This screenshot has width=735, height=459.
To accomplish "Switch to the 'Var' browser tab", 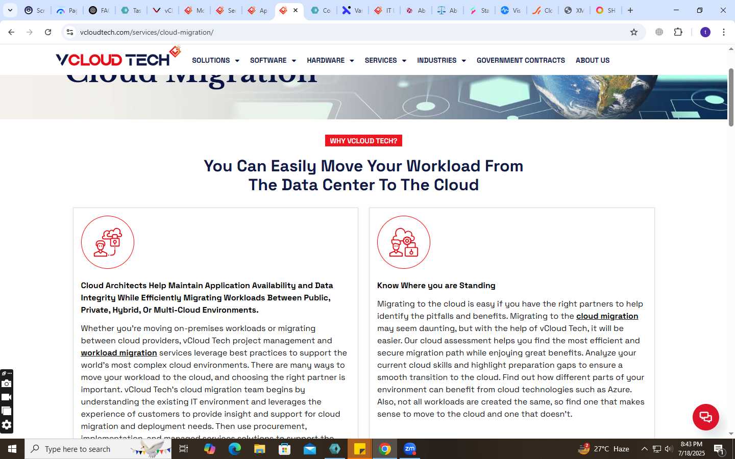I will coord(352,10).
